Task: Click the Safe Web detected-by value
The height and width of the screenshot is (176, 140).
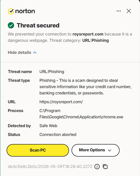Action: [x=48, y=126]
